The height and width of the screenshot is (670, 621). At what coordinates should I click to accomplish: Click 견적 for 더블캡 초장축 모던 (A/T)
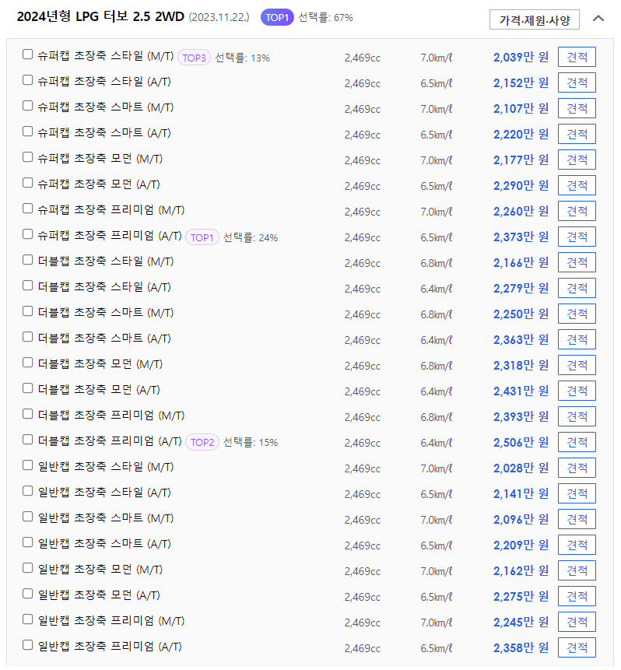(577, 391)
